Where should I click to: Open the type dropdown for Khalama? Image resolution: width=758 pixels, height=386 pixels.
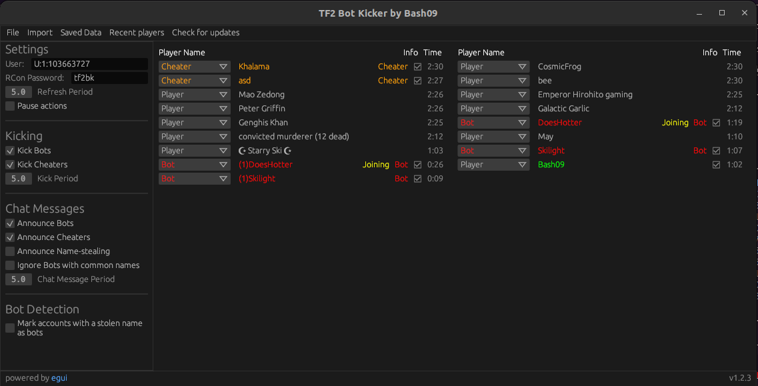pos(195,67)
